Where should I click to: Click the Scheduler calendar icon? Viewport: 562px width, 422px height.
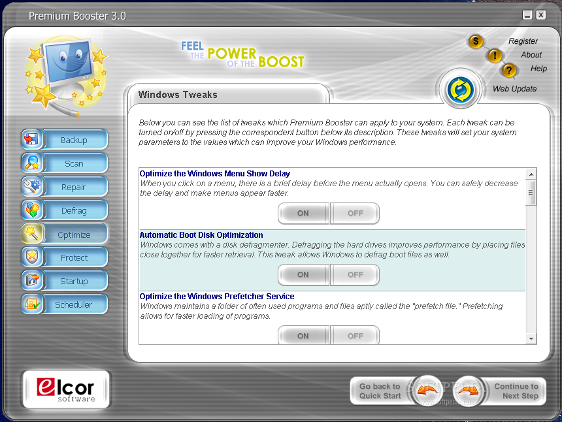tap(31, 304)
